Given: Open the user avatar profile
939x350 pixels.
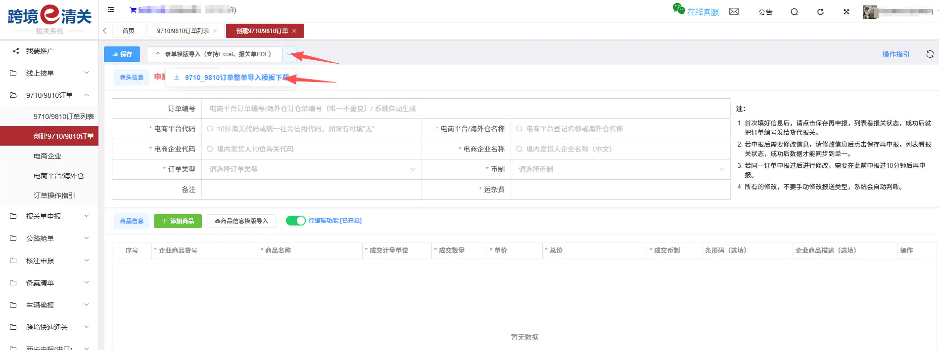Looking at the screenshot, I should click(x=870, y=12).
